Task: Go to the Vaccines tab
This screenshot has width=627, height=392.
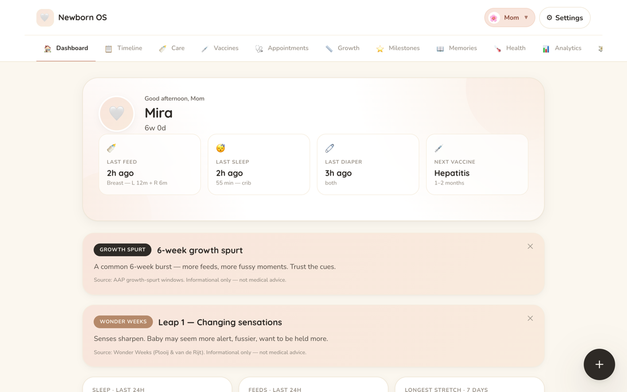Action: (x=219, y=48)
